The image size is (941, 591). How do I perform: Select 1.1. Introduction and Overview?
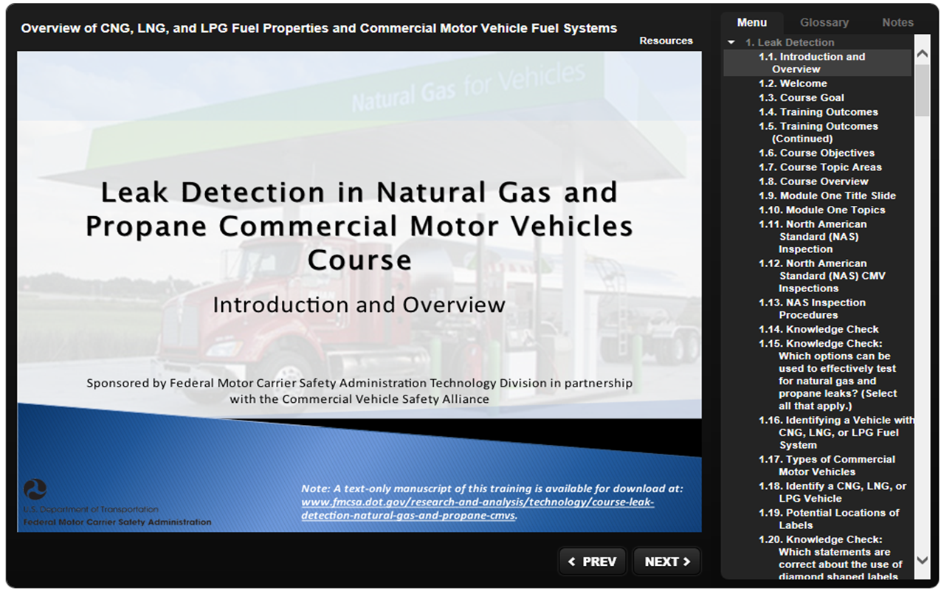pyautogui.click(x=817, y=63)
